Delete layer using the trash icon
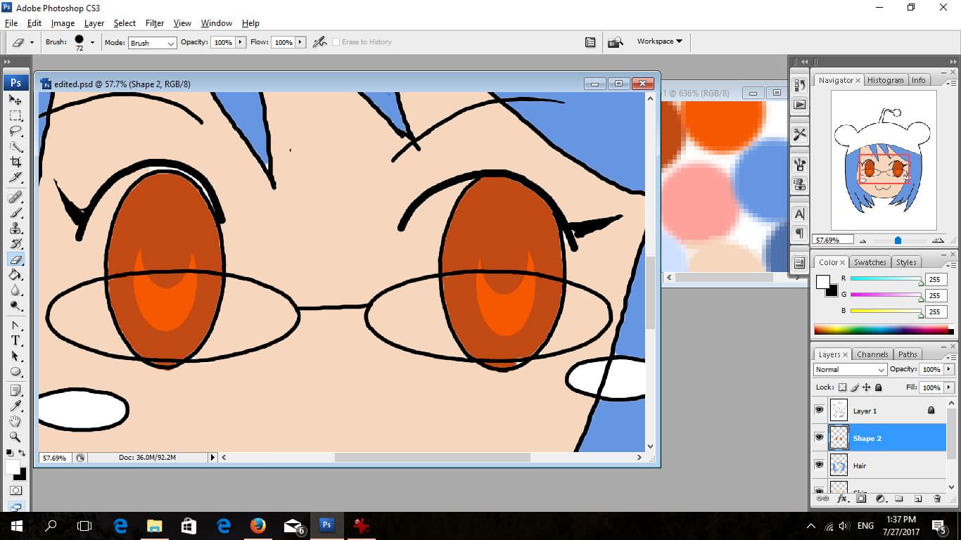The image size is (961, 540). (x=937, y=499)
